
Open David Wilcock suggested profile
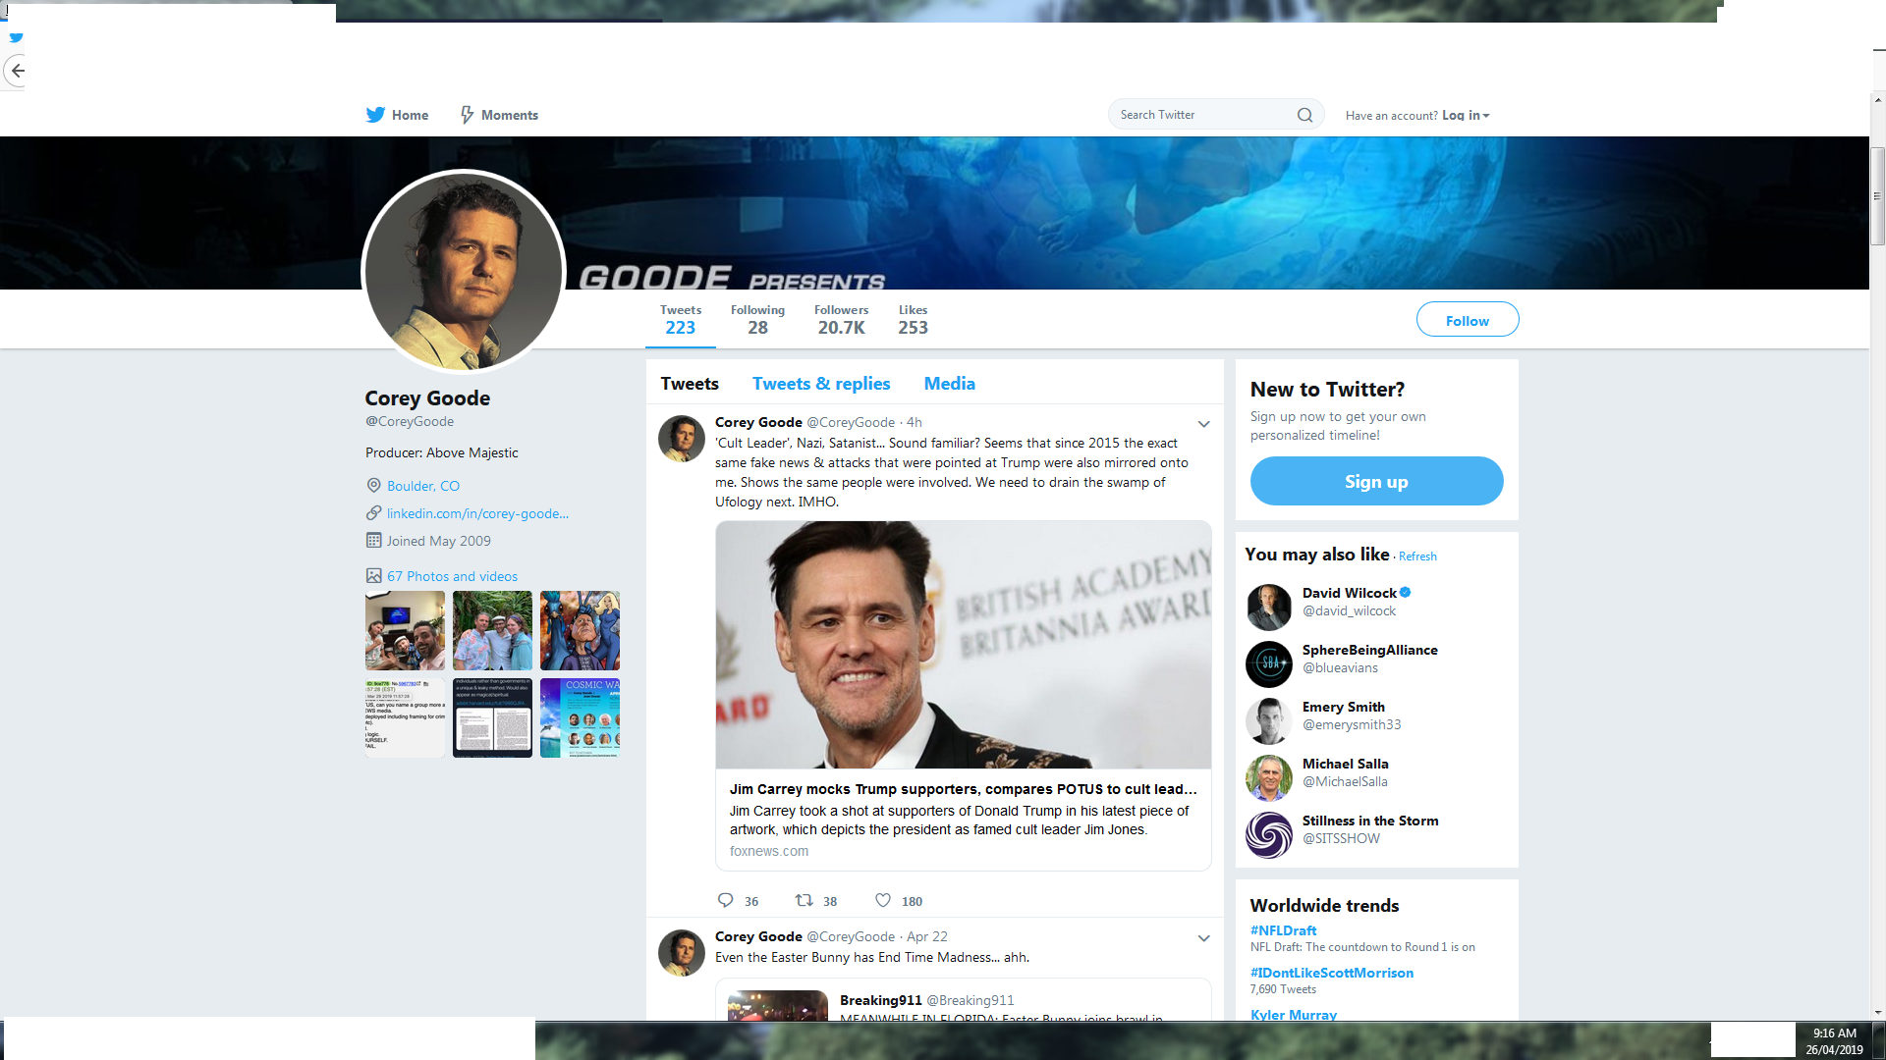click(x=1349, y=593)
